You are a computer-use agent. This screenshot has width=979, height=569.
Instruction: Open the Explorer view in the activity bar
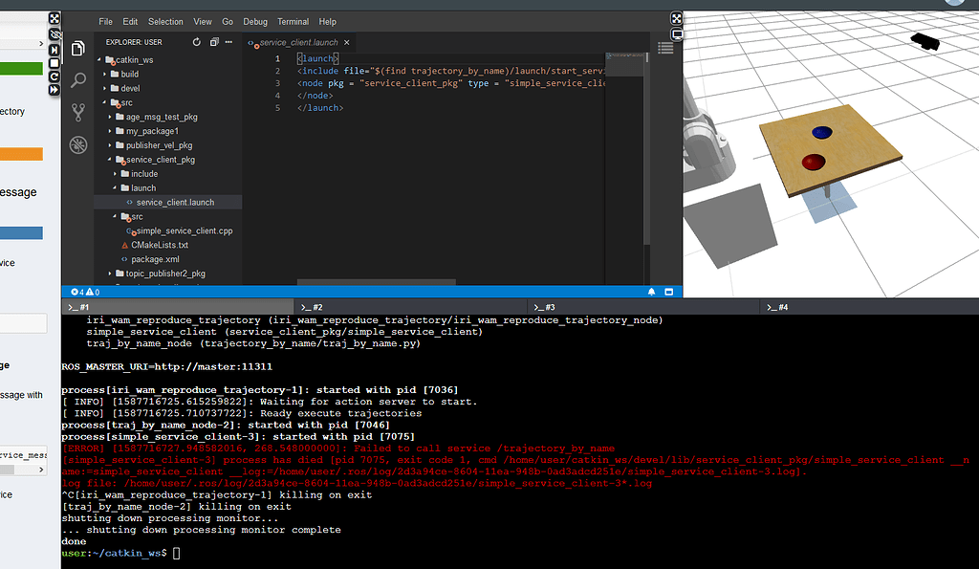pos(77,46)
